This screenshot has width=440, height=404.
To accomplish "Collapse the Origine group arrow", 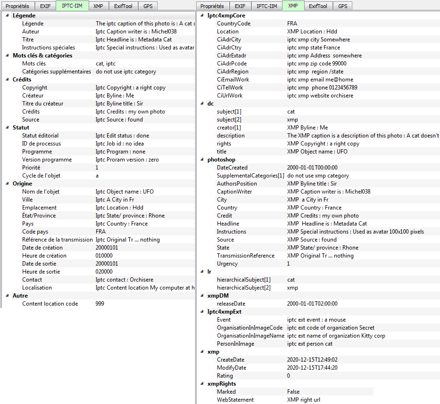I will click(x=7, y=184).
